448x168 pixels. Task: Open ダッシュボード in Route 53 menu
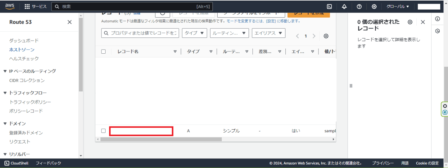pyautogui.click(x=24, y=41)
